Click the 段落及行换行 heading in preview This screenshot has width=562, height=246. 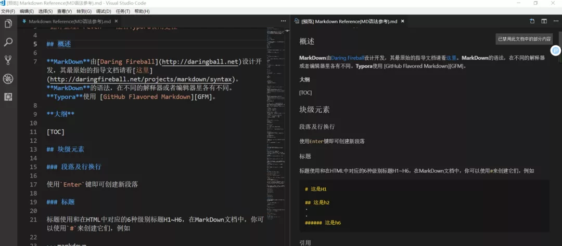317,127
